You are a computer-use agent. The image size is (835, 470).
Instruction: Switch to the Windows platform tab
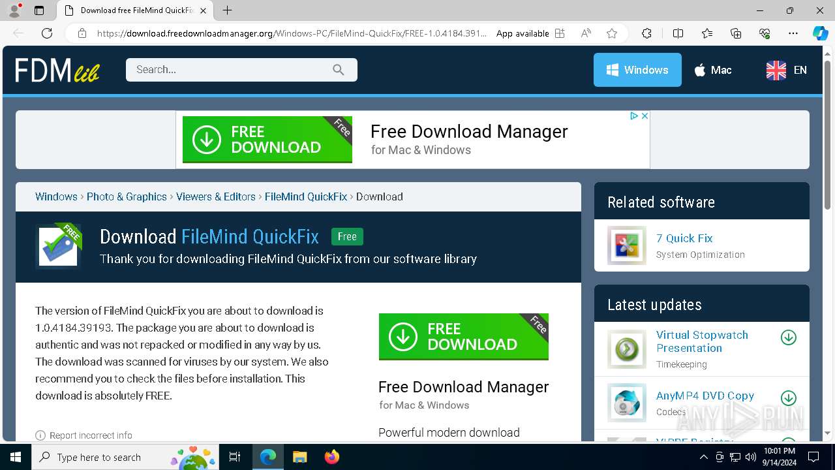(637, 70)
